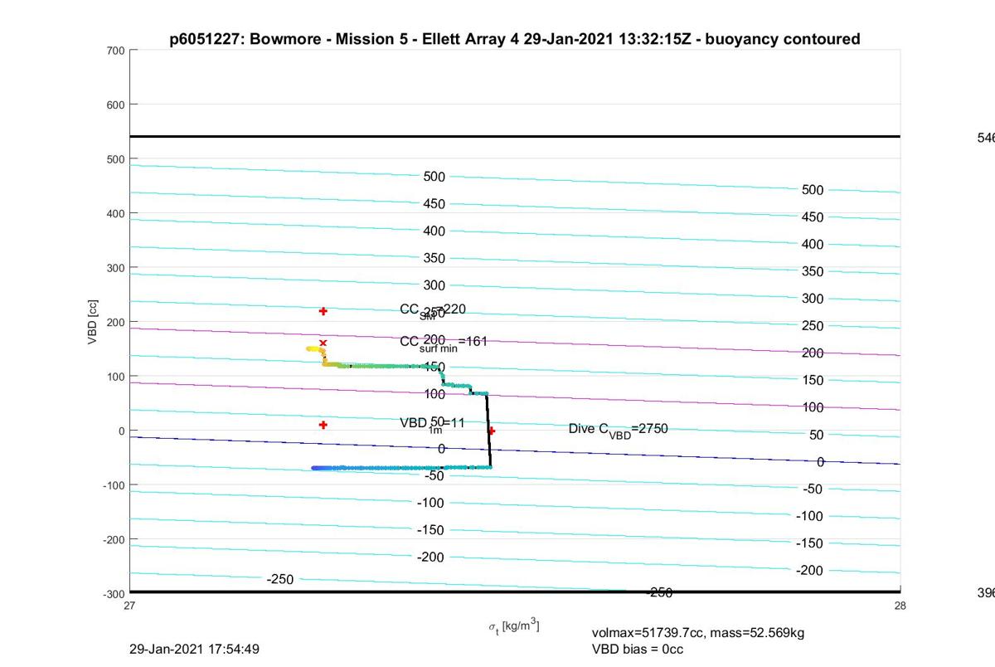995x667 pixels.
Task: Click the middle-column contour label -150
Action: coord(431,530)
